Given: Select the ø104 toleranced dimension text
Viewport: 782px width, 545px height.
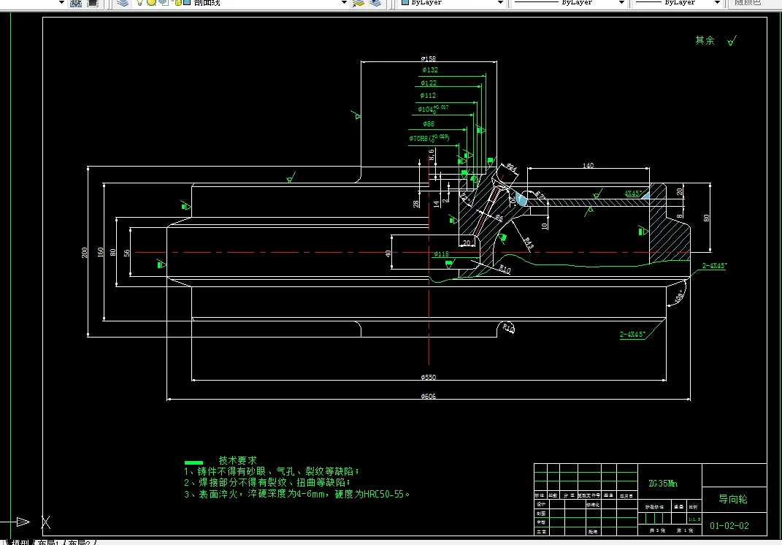Looking at the screenshot, I should click(433, 108).
